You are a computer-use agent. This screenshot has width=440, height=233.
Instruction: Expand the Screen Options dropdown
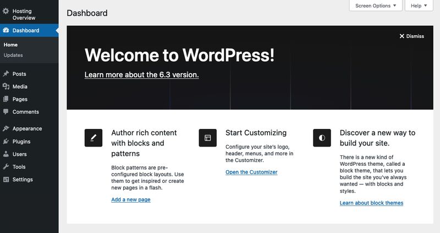(x=376, y=6)
